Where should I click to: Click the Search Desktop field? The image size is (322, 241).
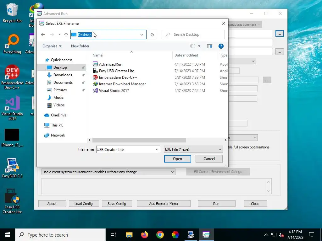pyautogui.click(x=193, y=35)
